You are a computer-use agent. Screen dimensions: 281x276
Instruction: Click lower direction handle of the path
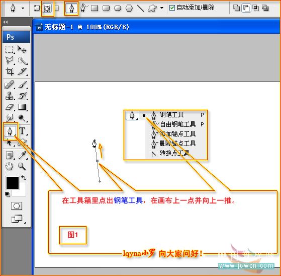[x=100, y=182]
